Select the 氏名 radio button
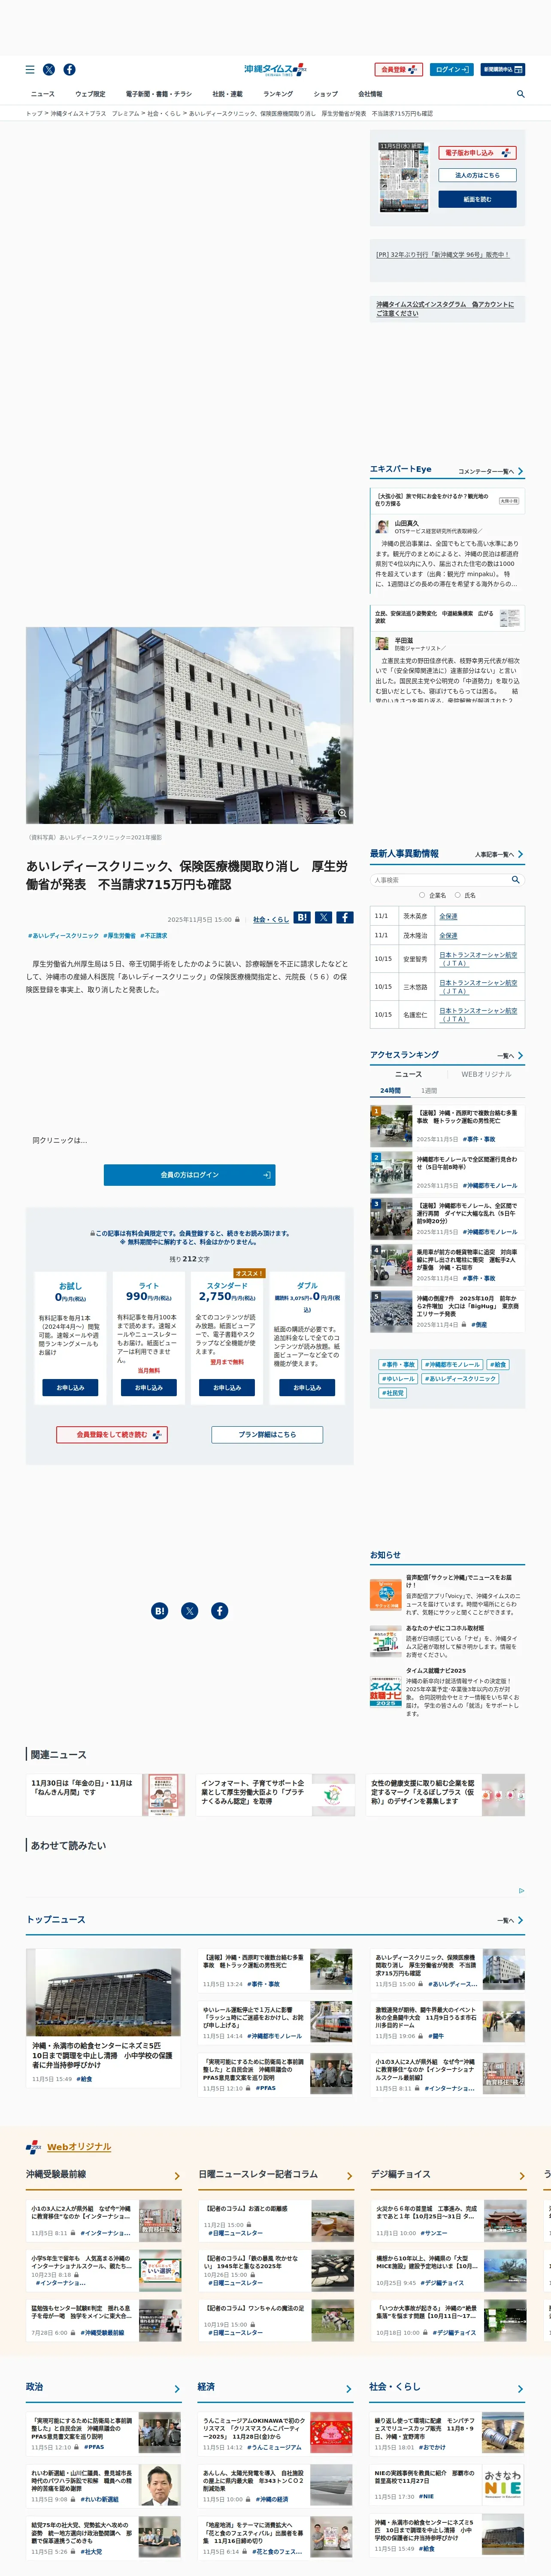551x2576 pixels. coord(458,895)
